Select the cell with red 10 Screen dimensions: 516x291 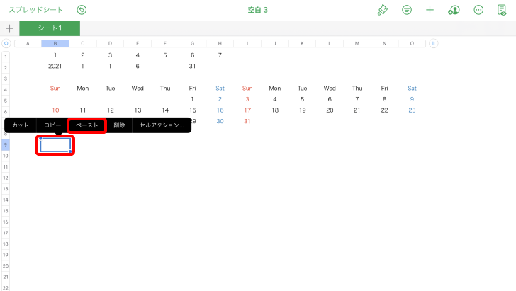(x=55, y=110)
